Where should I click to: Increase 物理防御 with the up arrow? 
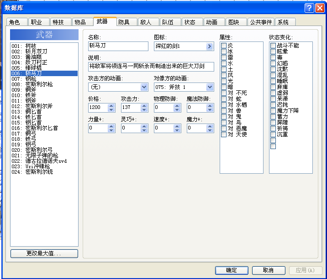pos(177,106)
